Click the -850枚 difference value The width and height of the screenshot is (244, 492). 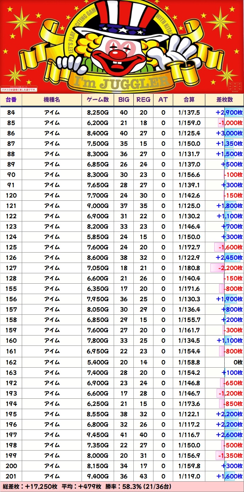pyautogui.click(x=233, y=404)
